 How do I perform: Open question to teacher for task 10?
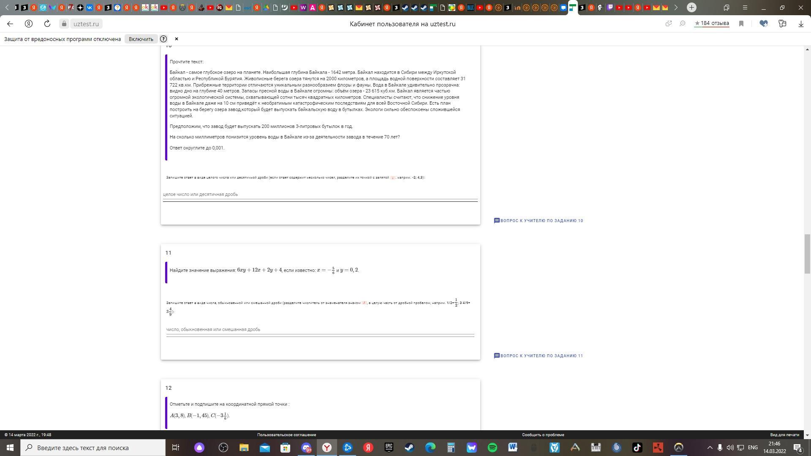click(x=539, y=220)
